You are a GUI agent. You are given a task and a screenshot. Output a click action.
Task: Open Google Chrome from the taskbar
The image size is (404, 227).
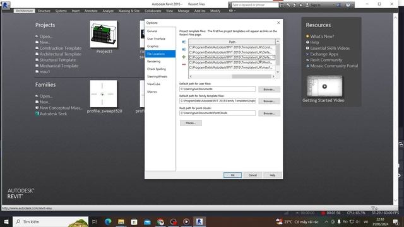[160, 221]
